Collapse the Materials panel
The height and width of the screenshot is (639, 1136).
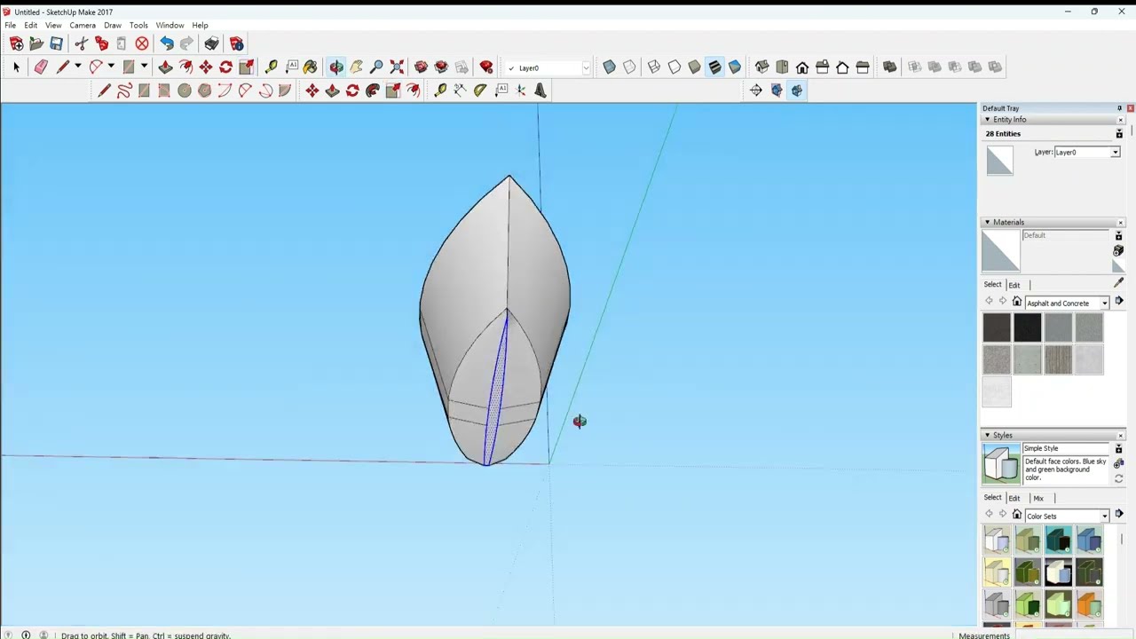tap(987, 222)
